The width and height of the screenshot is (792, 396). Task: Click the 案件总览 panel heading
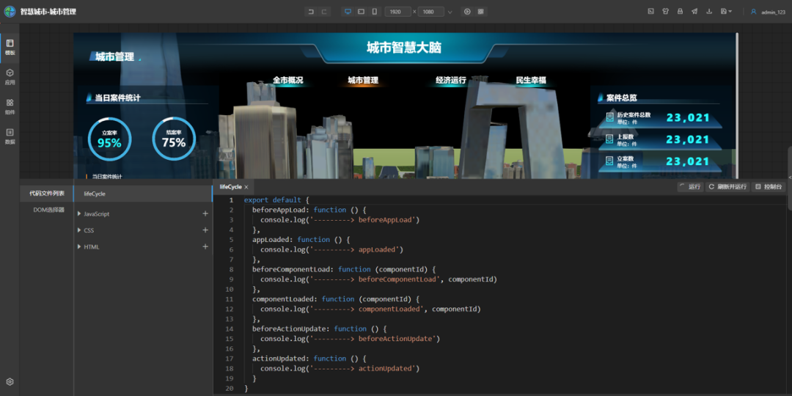point(621,98)
